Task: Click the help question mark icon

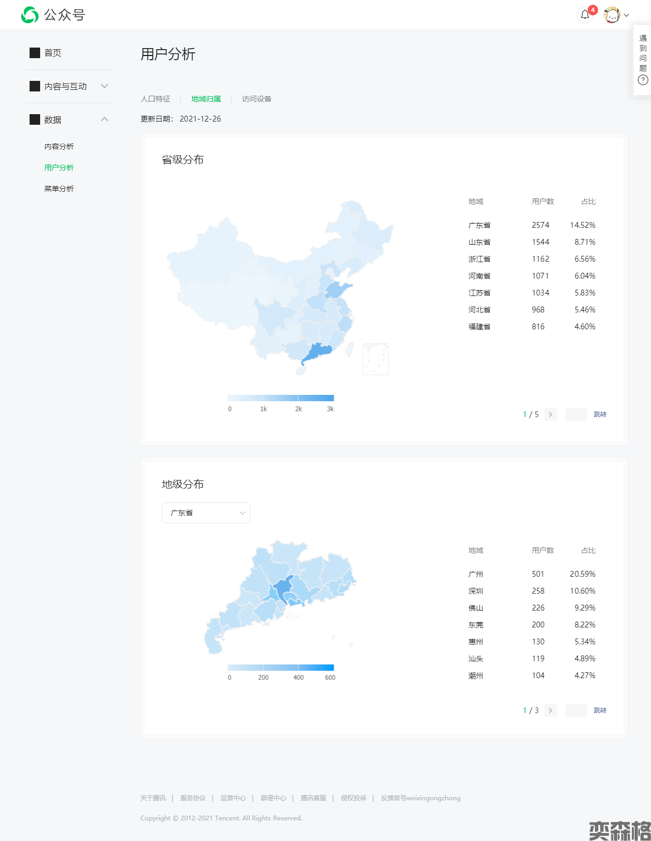Action: (x=643, y=80)
